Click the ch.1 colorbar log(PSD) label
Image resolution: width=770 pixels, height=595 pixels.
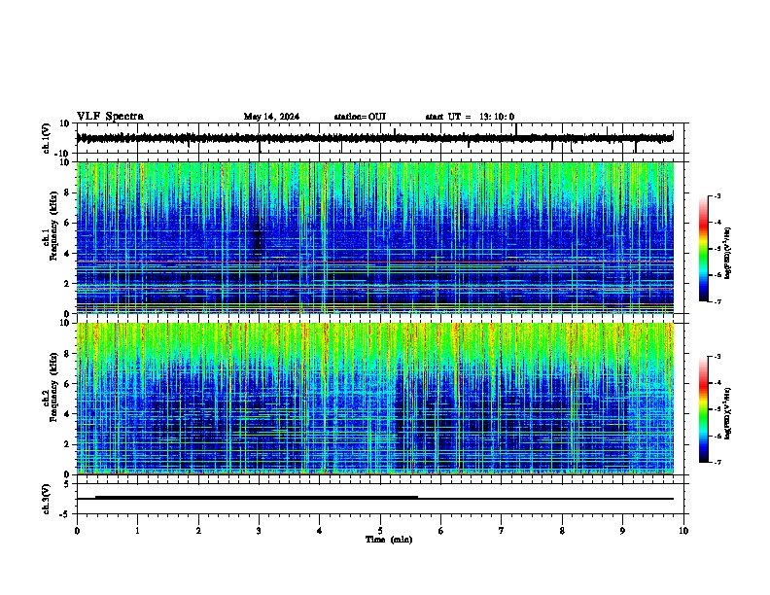[727, 253]
